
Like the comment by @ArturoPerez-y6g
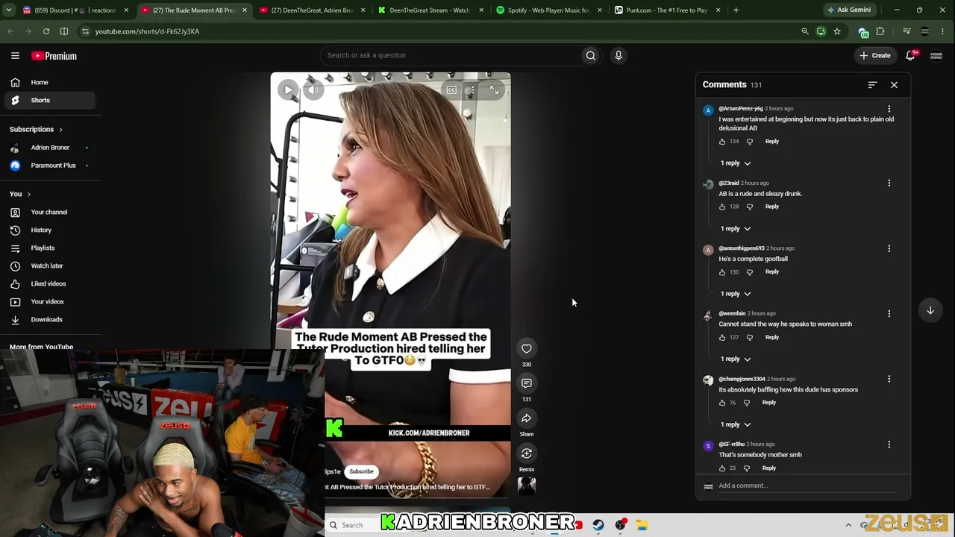722,142
